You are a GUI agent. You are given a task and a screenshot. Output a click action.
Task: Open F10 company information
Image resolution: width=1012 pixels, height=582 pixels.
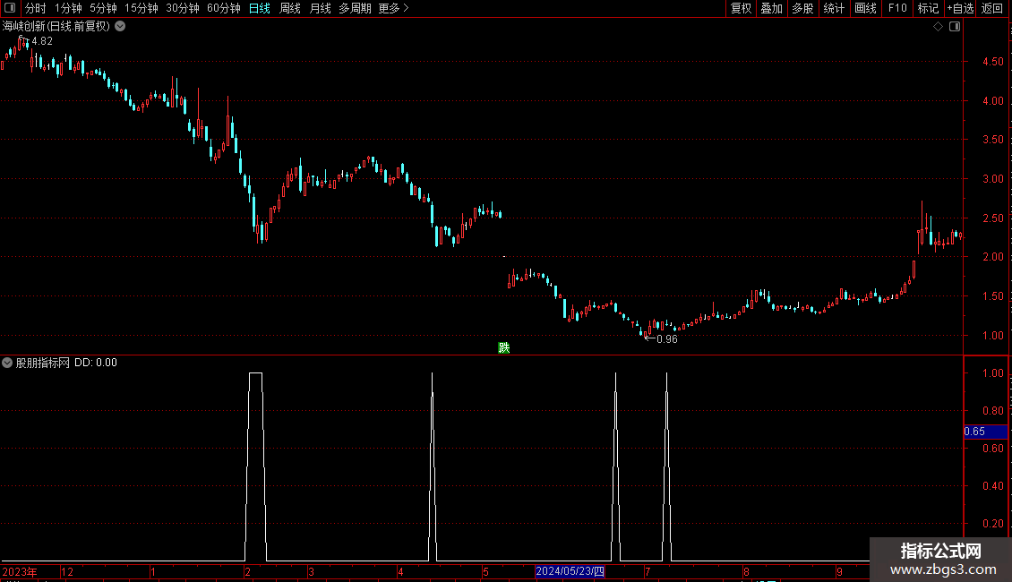pyautogui.click(x=897, y=8)
